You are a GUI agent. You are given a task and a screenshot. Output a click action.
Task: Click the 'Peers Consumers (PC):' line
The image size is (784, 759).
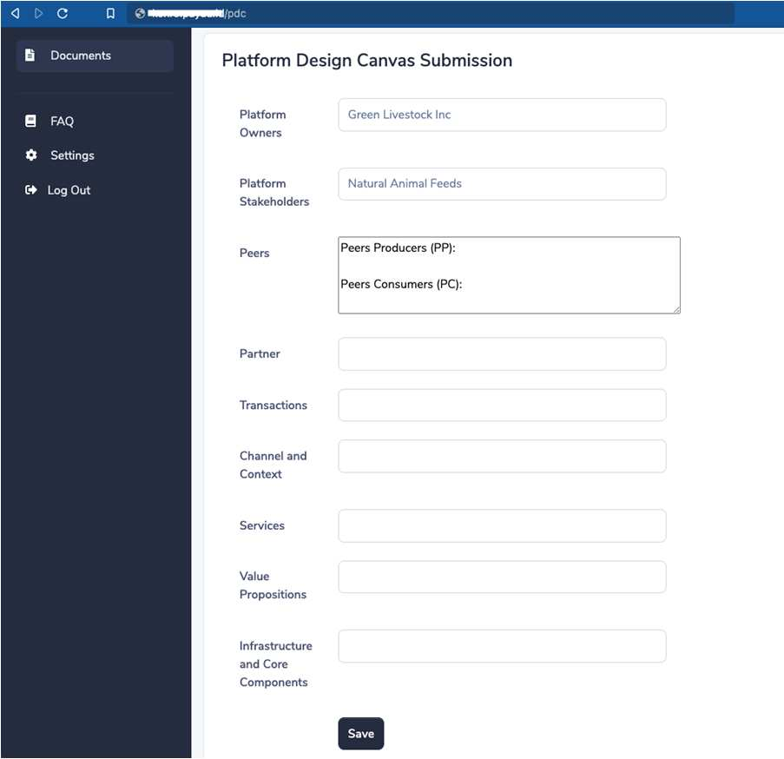click(x=401, y=285)
